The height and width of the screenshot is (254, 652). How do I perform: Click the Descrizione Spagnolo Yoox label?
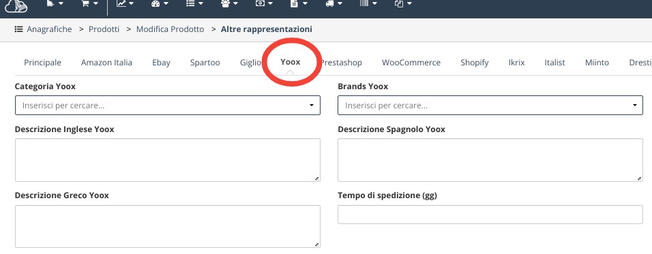click(391, 129)
